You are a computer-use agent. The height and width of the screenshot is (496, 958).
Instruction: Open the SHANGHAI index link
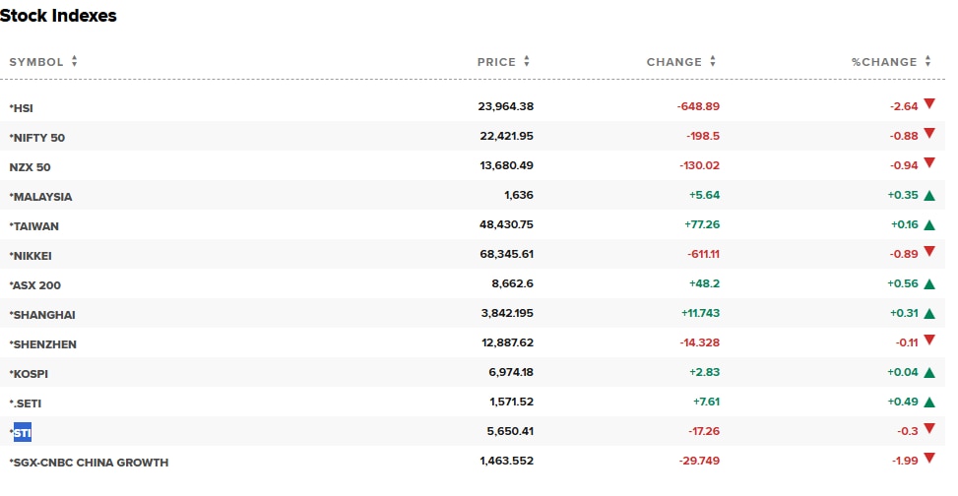42,315
